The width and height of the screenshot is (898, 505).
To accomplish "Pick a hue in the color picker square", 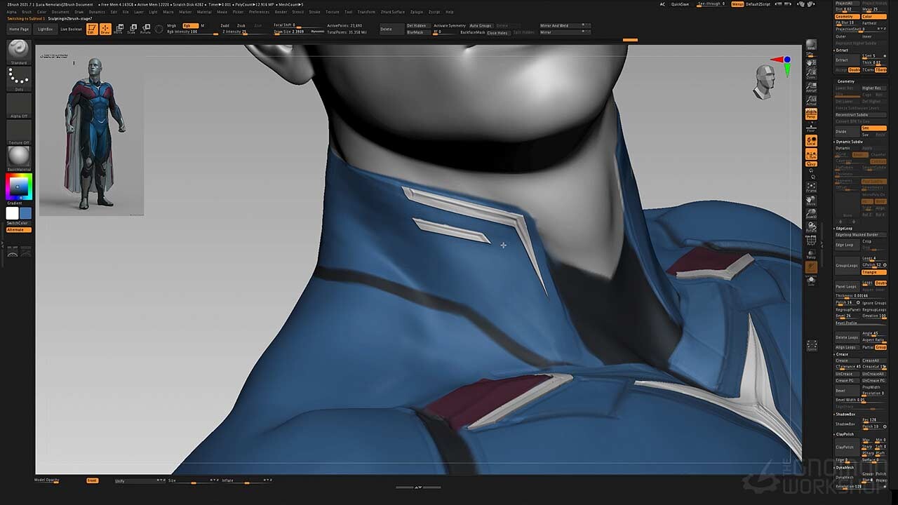I will click(19, 187).
